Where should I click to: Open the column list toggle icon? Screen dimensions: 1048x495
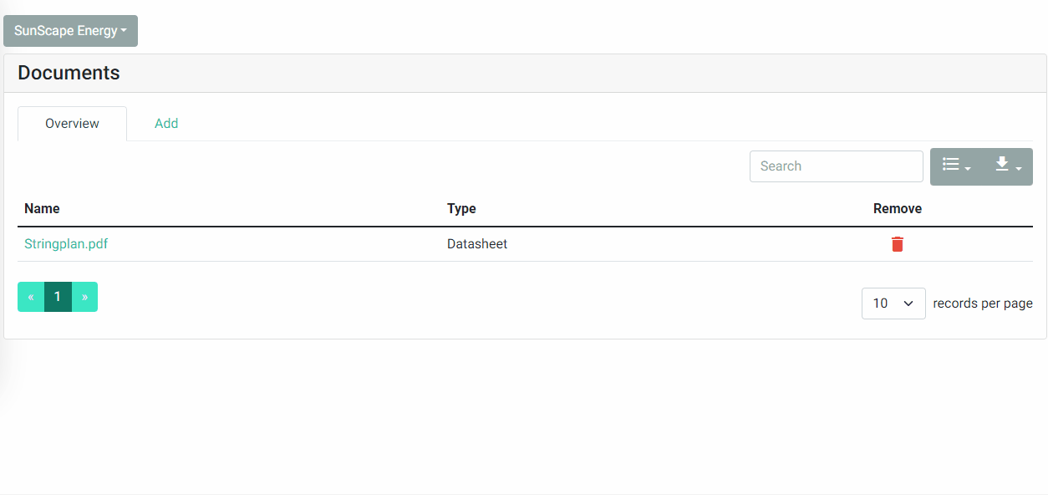click(x=950, y=165)
